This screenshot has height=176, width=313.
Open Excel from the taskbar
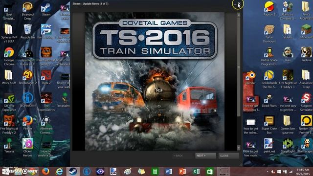(x=196, y=172)
